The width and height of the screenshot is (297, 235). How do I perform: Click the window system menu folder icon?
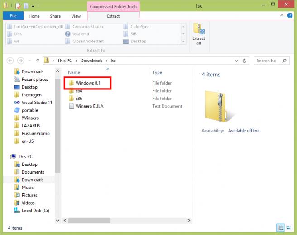(6, 5)
